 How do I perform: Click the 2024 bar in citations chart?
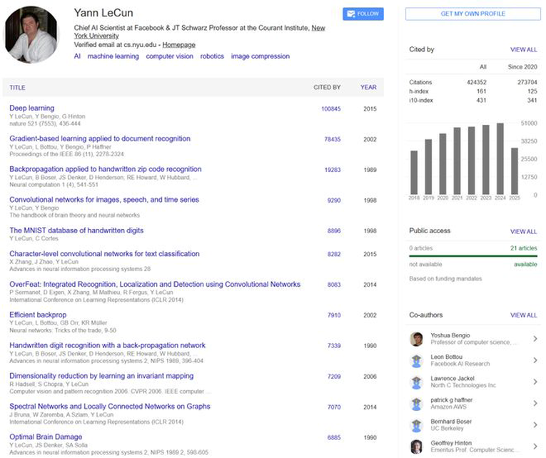coord(500,158)
